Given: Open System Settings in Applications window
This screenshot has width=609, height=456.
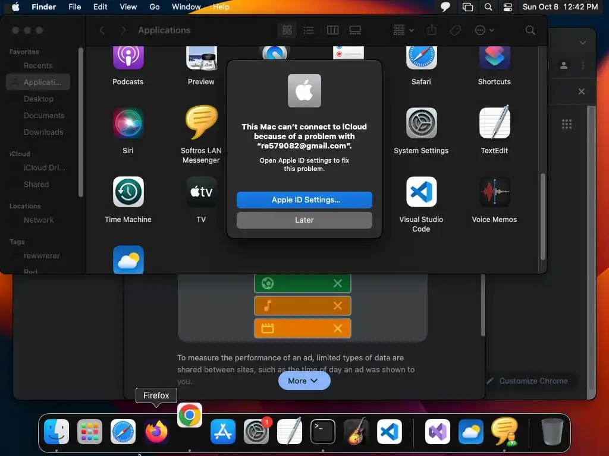Looking at the screenshot, I should (x=421, y=123).
